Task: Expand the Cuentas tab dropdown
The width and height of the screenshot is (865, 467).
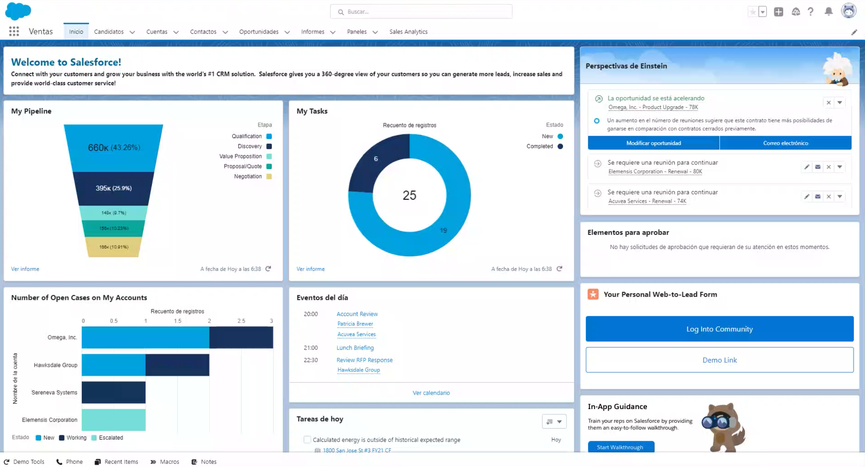Action: [176, 32]
